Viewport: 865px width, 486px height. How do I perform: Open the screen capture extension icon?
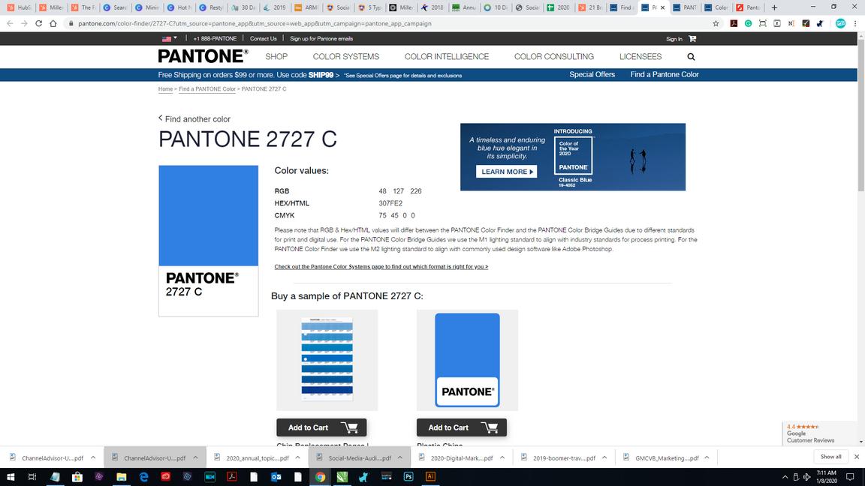coord(762,24)
